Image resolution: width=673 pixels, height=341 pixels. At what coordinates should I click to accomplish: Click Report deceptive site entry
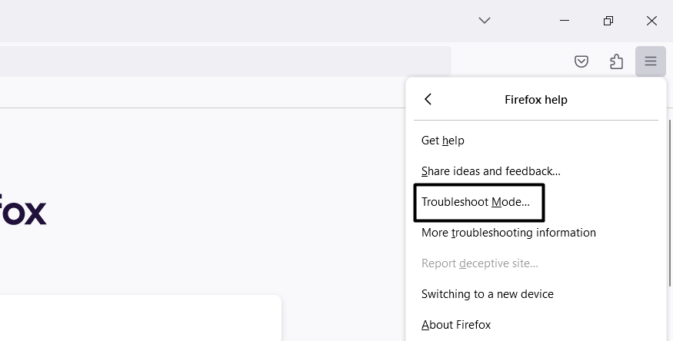pos(480,263)
